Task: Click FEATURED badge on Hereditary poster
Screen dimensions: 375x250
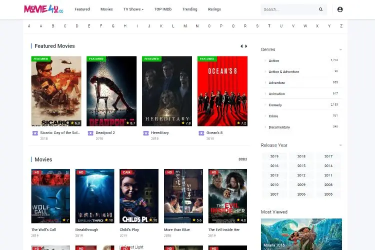Action: pos(151,58)
